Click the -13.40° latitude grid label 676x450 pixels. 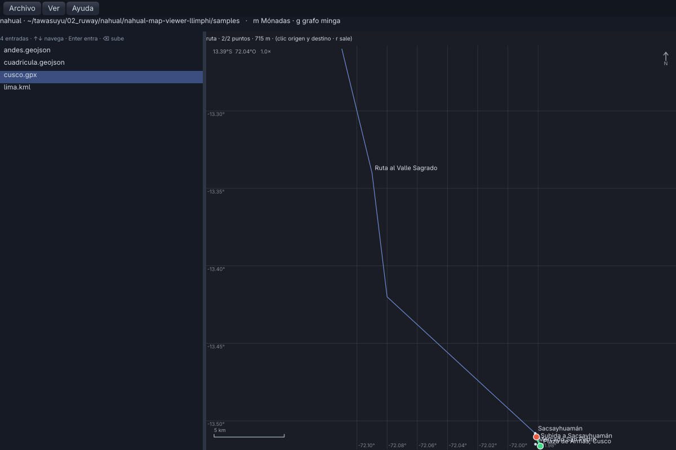tap(216, 269)
